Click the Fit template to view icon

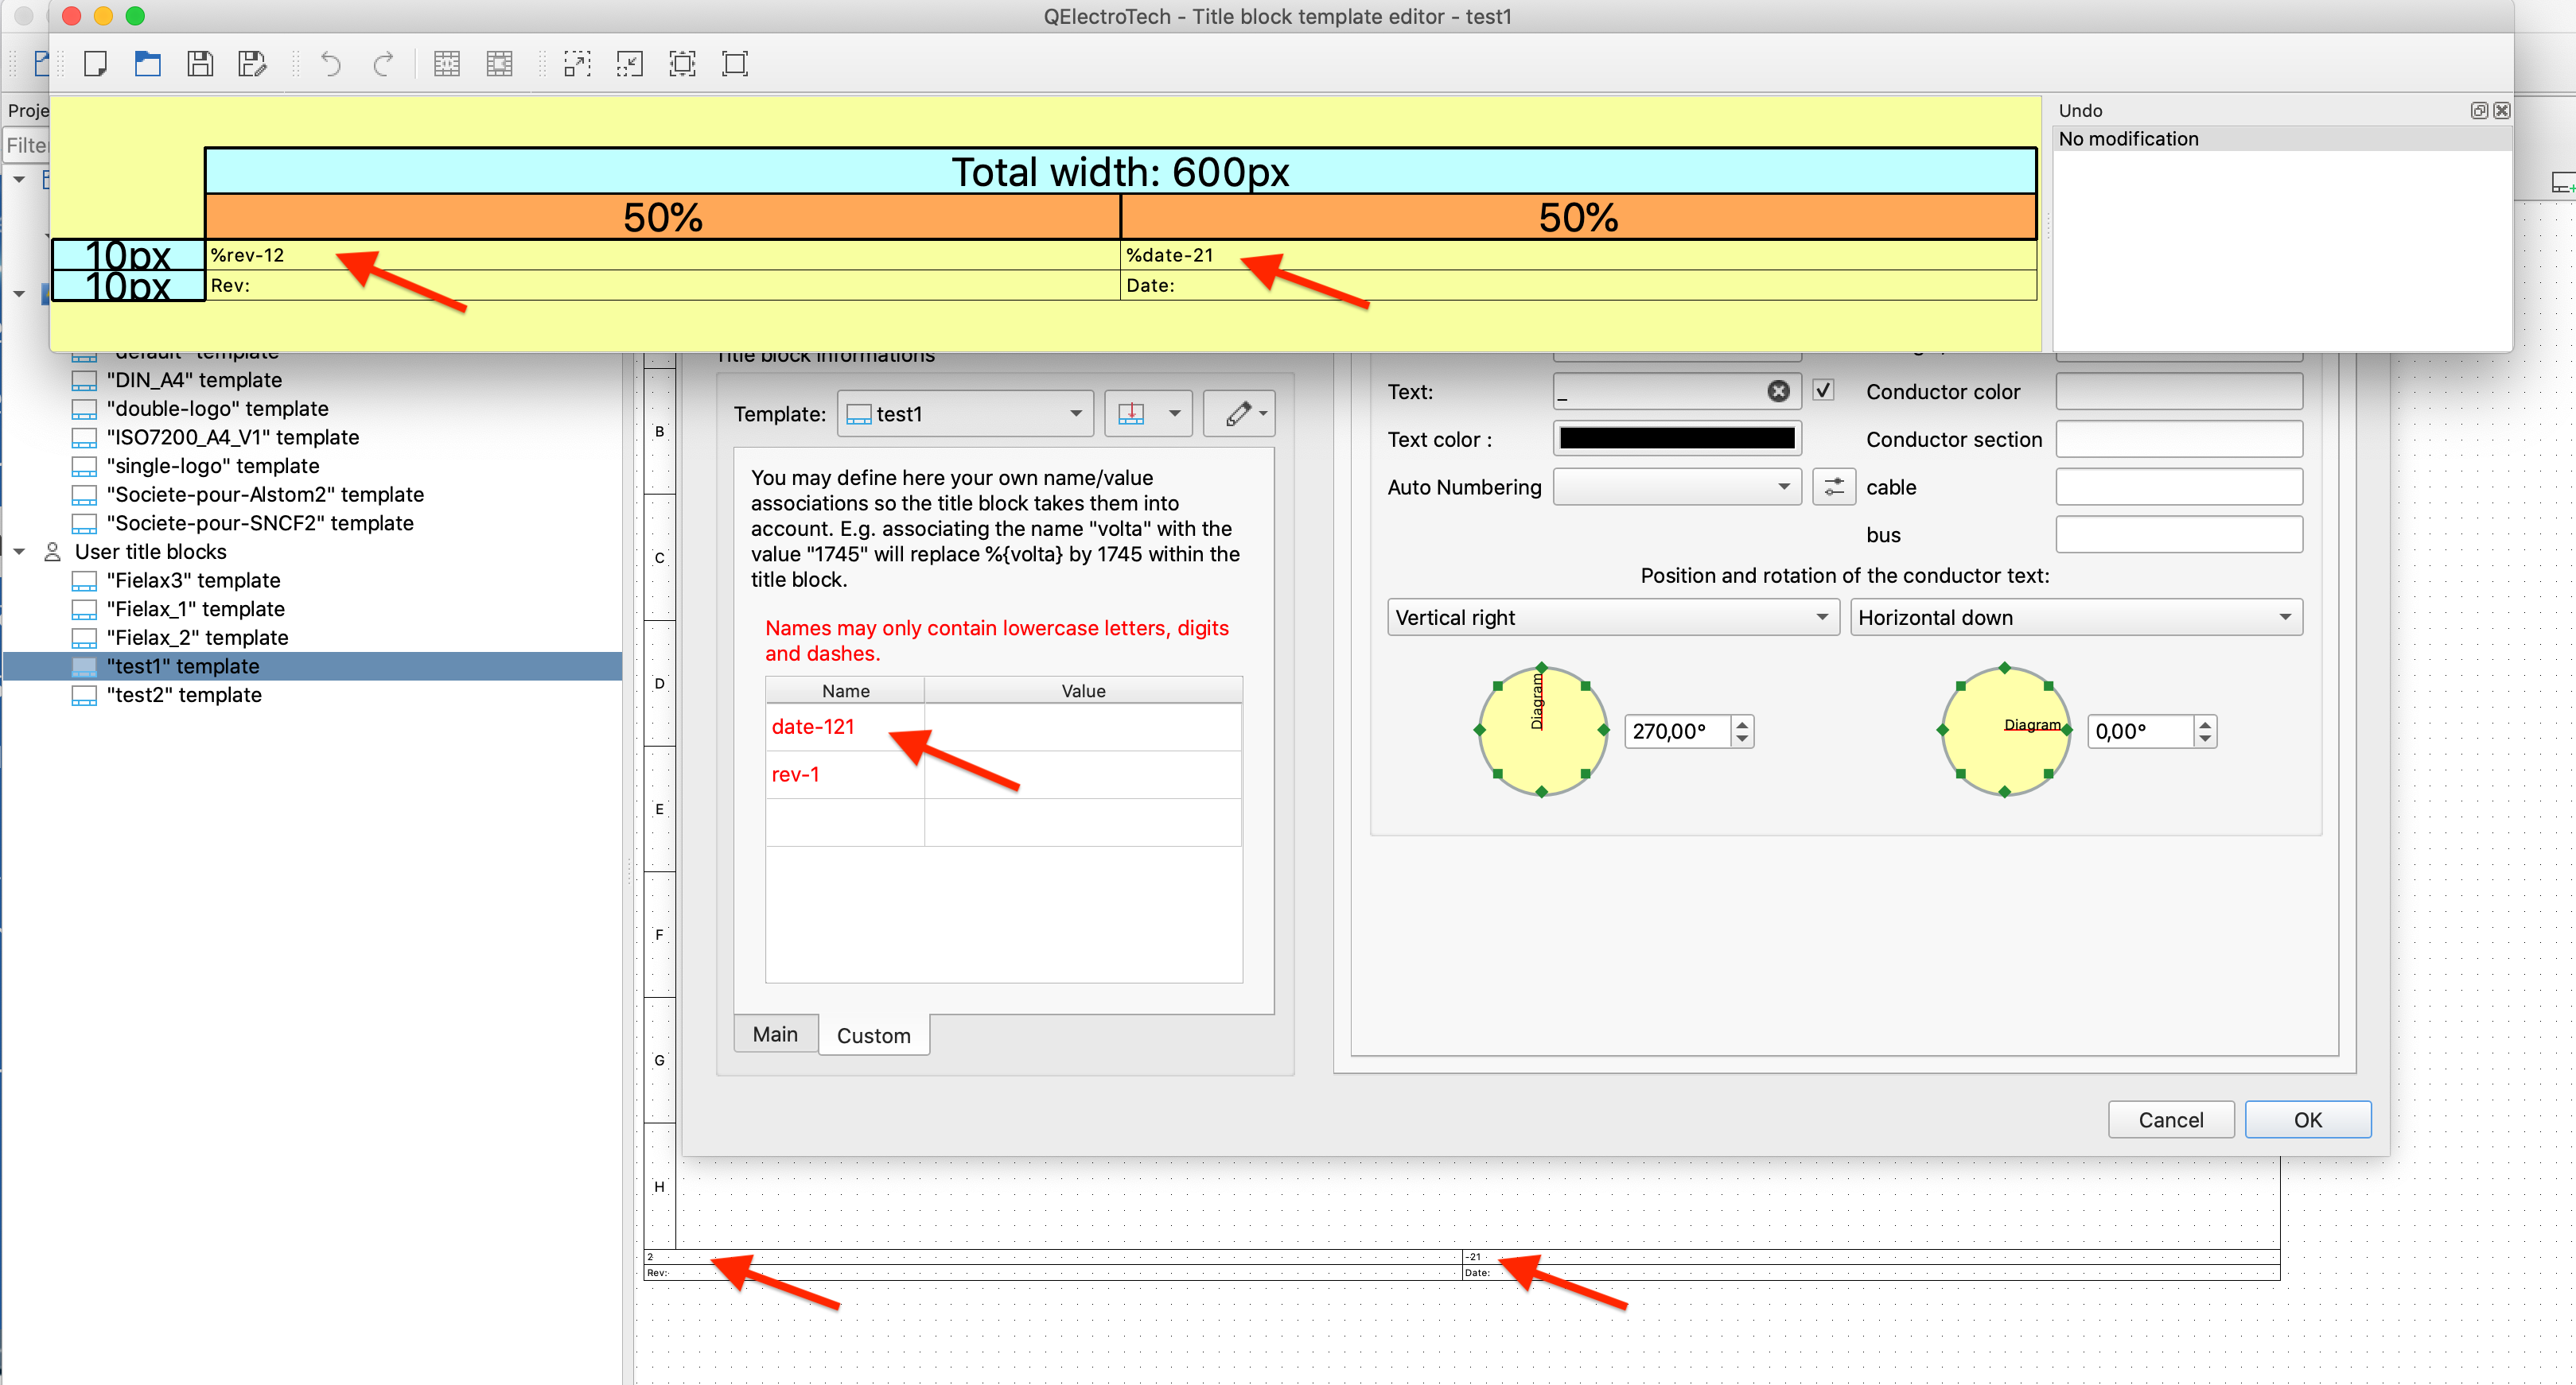(682, 64)
